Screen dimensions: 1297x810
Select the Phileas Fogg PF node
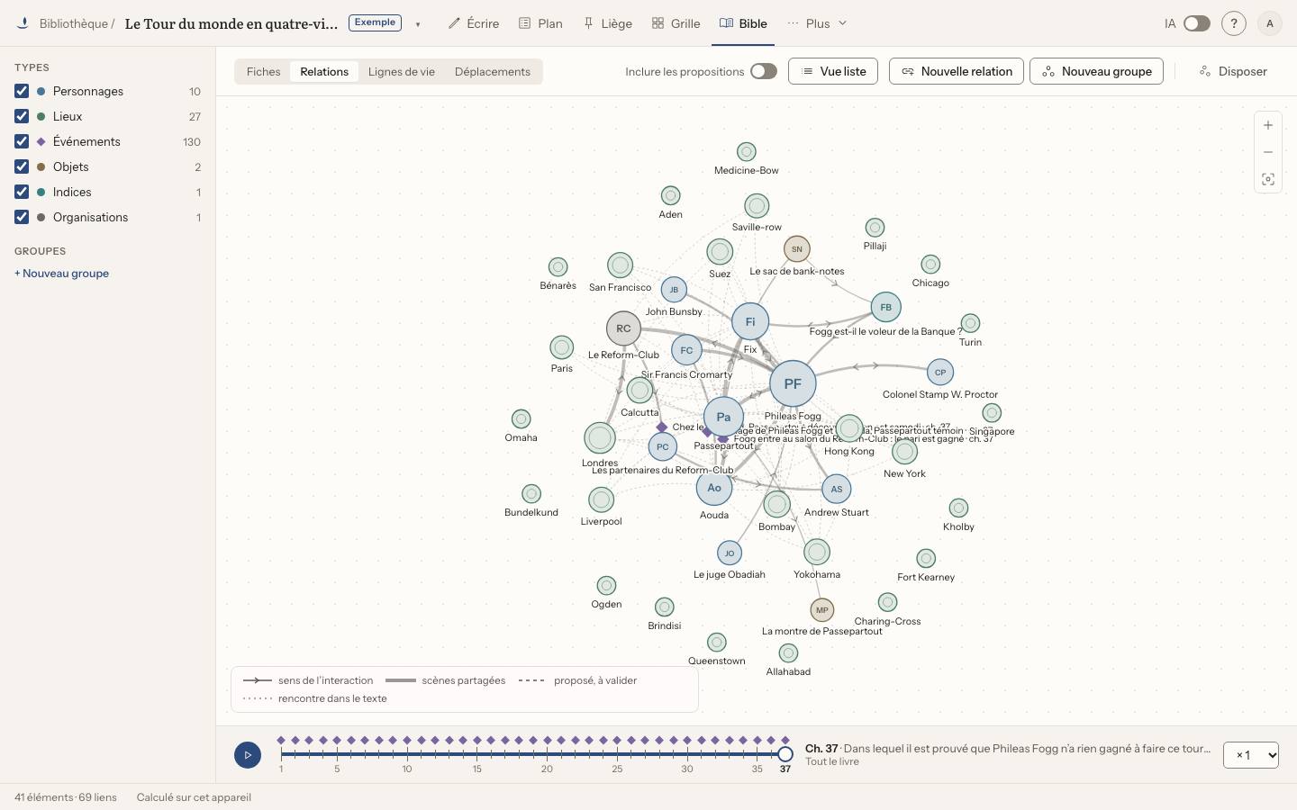(793, 383)
